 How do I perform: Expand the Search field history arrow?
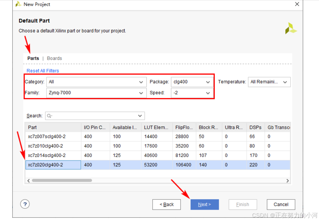(140, 116)
